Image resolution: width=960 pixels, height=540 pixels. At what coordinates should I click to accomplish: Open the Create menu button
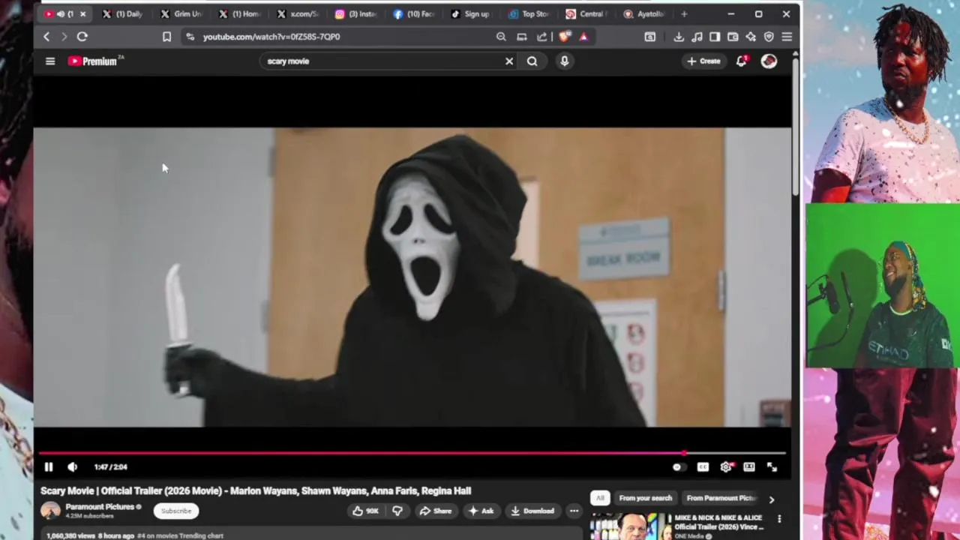[x=703, y=61]
